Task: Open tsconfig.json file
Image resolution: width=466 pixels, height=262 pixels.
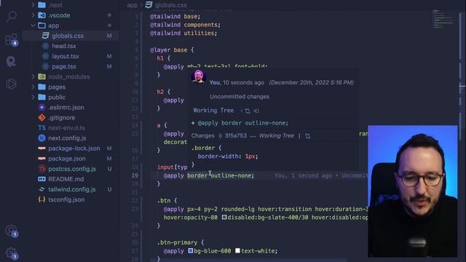Action: pyautogui.click(x=66, y=199)
